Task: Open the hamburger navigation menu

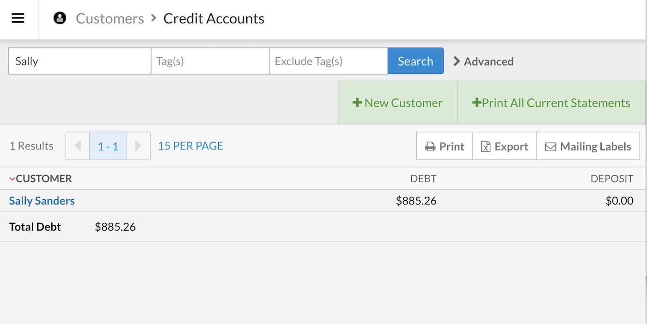Action: pyautogui.click(x=18, y=18)
